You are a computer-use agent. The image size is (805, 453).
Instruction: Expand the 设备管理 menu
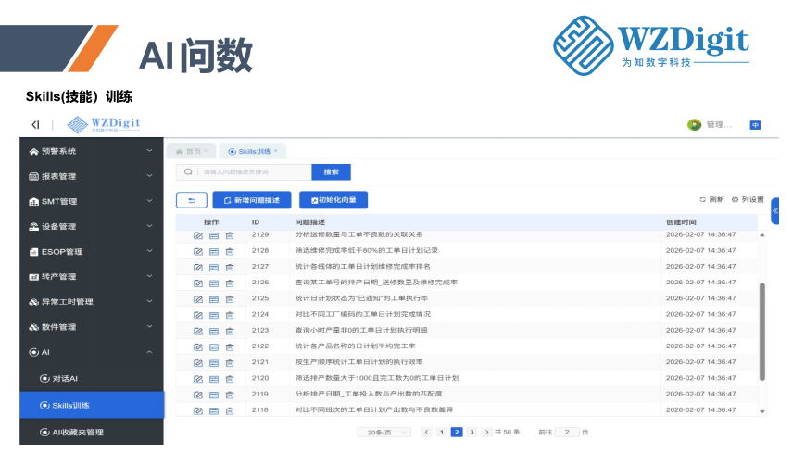92,226
